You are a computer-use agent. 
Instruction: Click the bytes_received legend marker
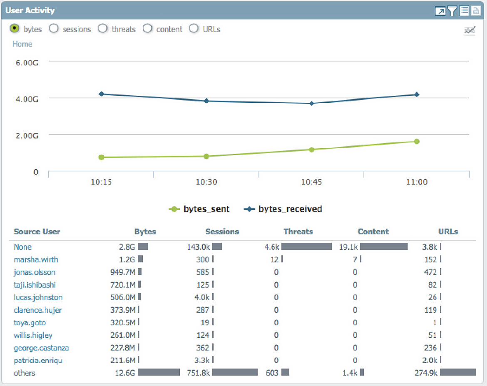pos(250,209)
